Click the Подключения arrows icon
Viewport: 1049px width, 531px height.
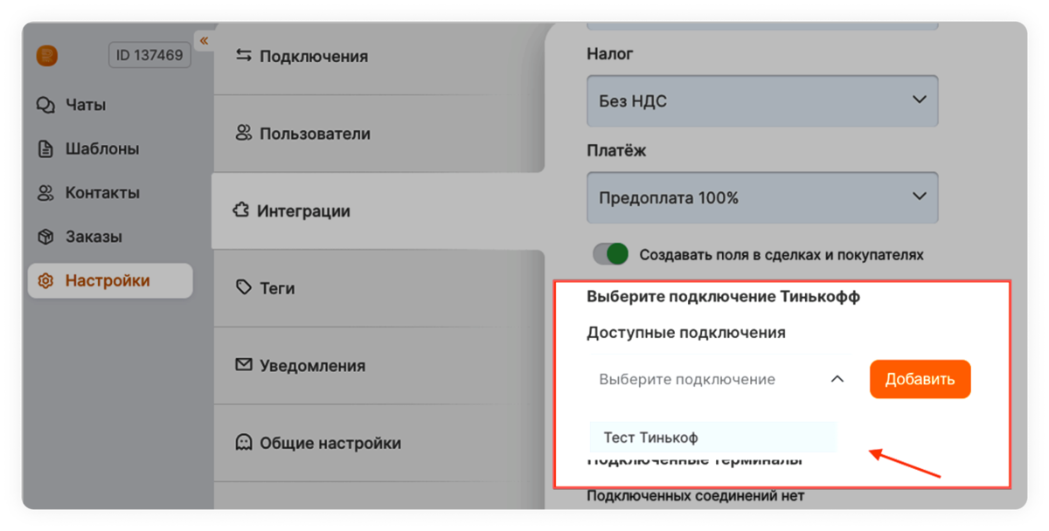[x=244, y=56]
